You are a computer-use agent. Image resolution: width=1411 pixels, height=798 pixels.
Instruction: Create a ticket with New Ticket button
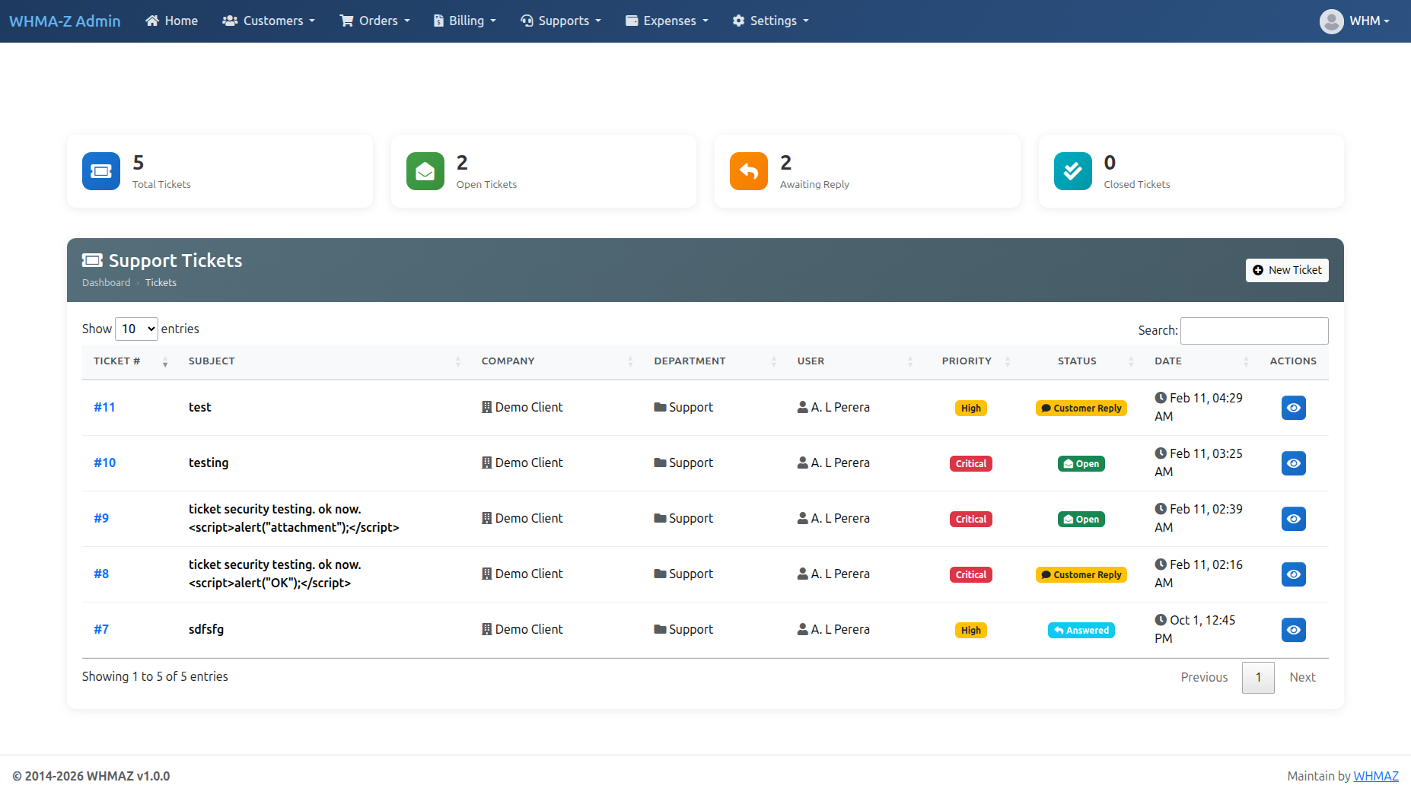point(1287,270)
